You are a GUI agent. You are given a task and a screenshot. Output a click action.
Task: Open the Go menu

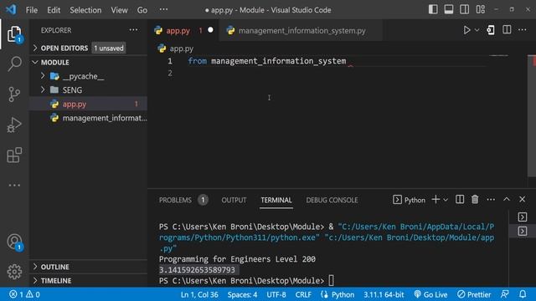142,10
